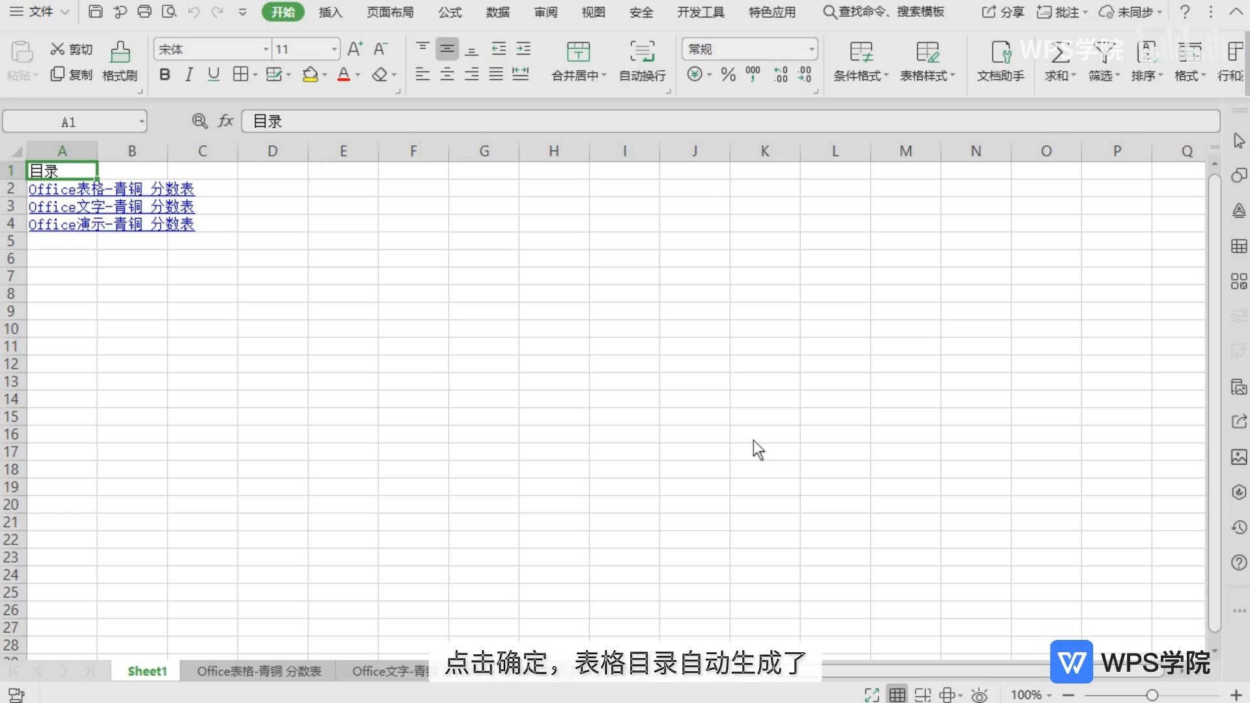
Task: Open link Office表格-青铜 分数表
Action: coord(111,189)
